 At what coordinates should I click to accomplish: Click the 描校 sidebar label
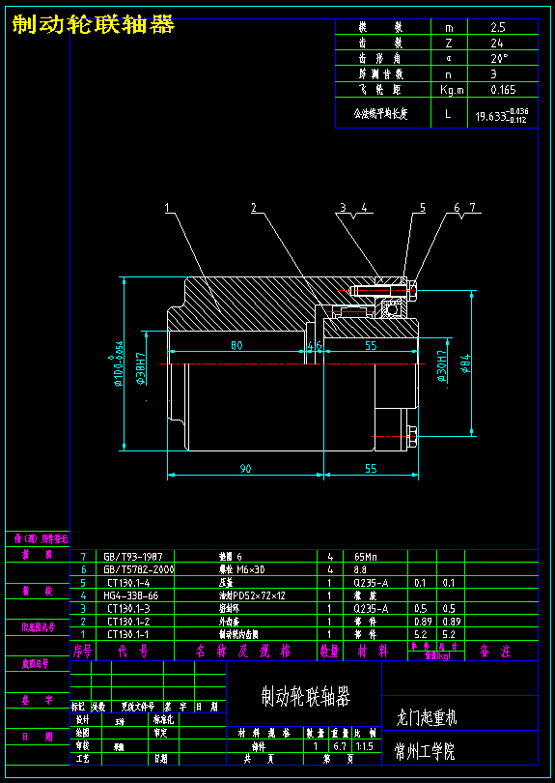(x=38, y=592)
